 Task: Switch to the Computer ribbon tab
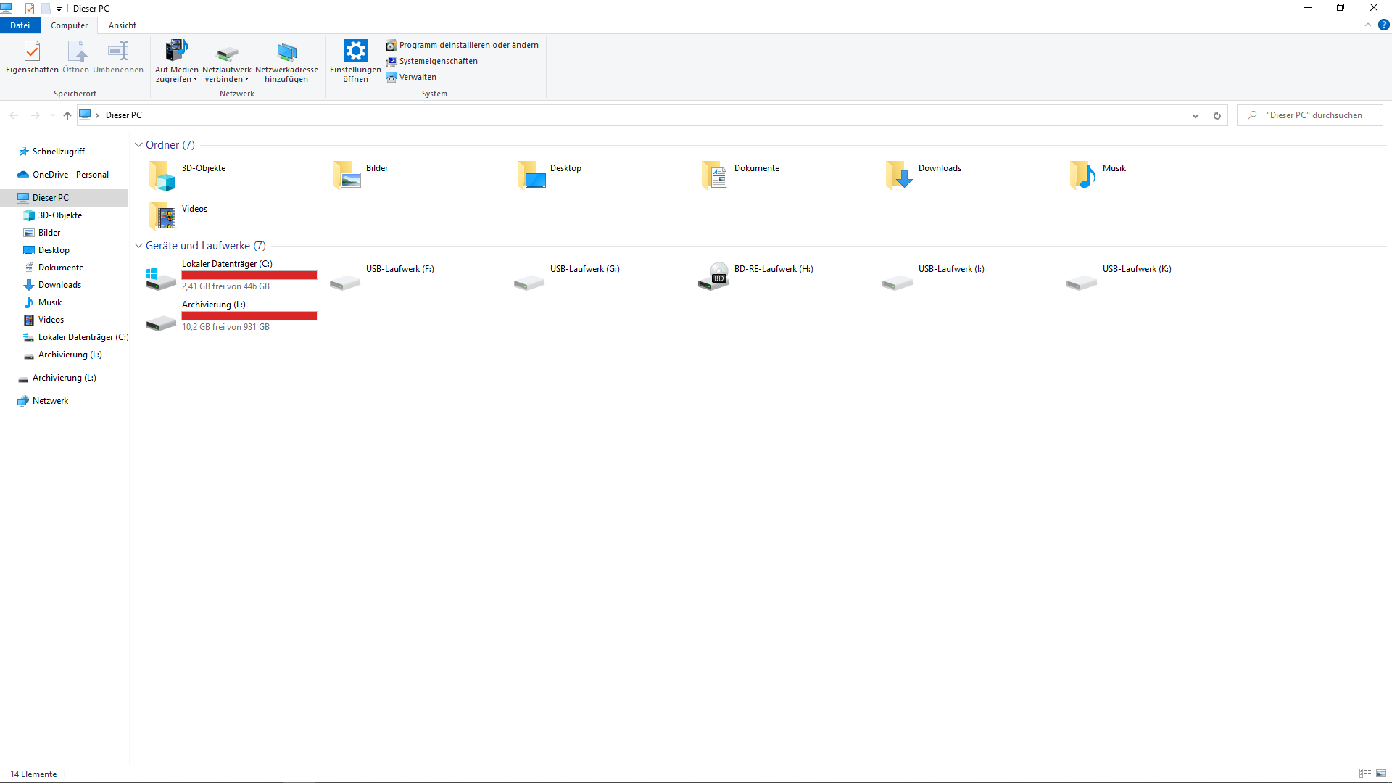[x=69, y=25]
